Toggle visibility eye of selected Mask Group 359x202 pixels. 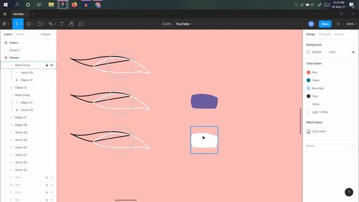point(52,65)
